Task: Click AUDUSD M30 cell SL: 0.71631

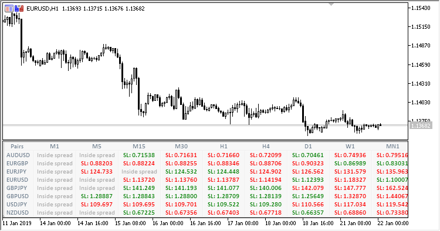Action: (x=181, y=155)
